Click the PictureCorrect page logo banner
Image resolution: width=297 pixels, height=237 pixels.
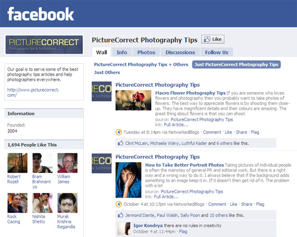(44, 45)
